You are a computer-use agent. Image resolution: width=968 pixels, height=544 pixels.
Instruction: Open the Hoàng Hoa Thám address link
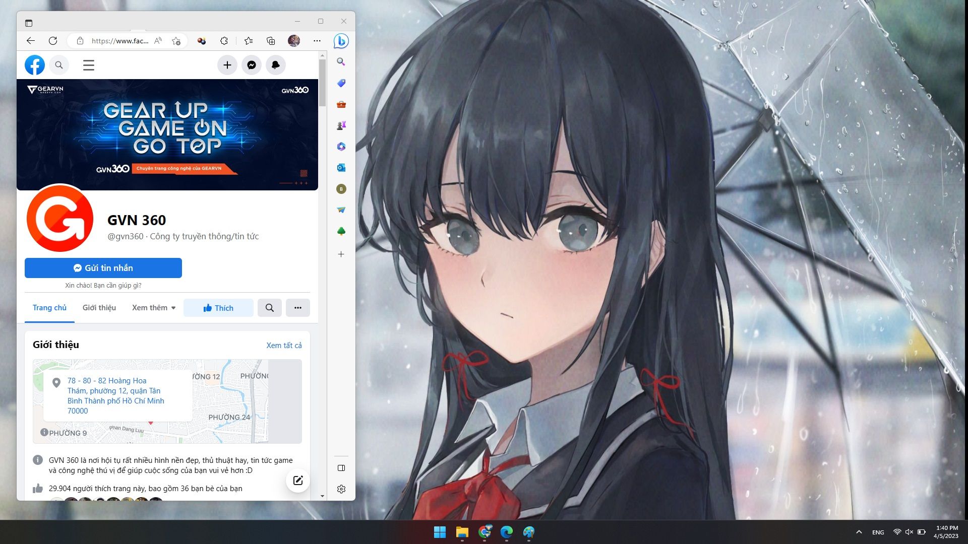click(x=116, y=395)
